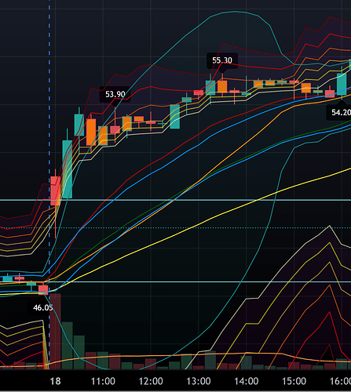Click the 15:00 time axis label
The width and height of the screenshot is (351, 392).
pyautogui.click(x=294, y=381)
